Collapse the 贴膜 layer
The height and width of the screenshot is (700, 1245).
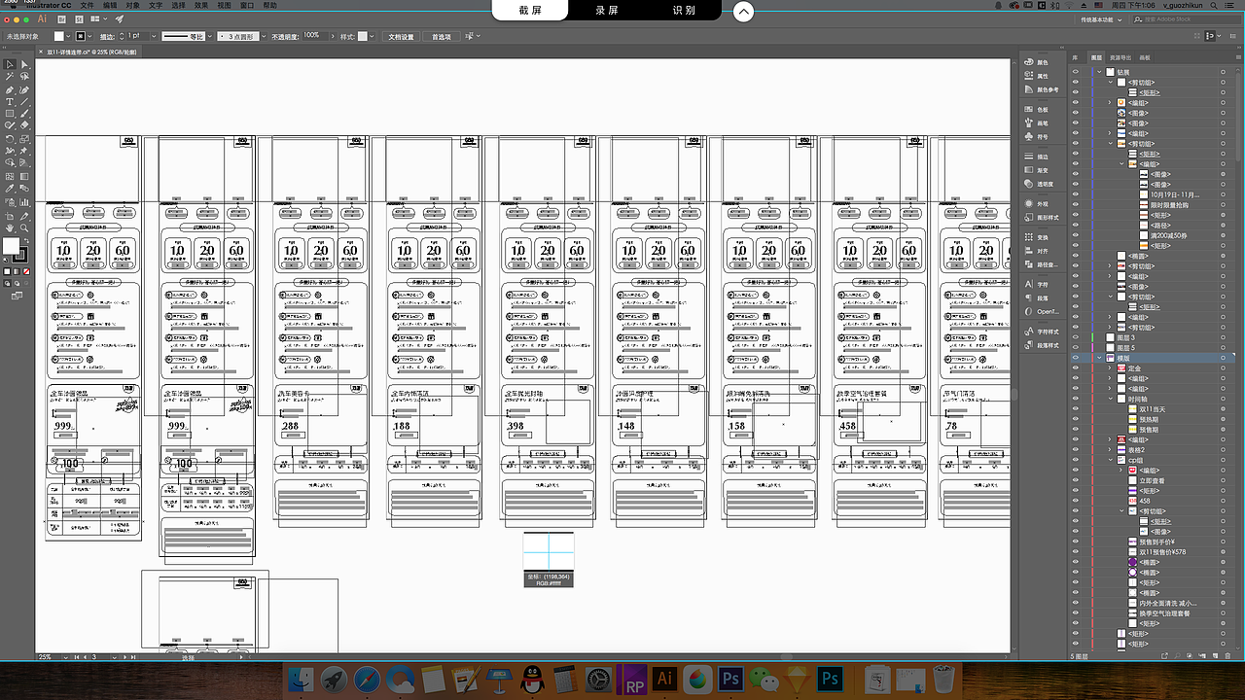(1100, 72)
